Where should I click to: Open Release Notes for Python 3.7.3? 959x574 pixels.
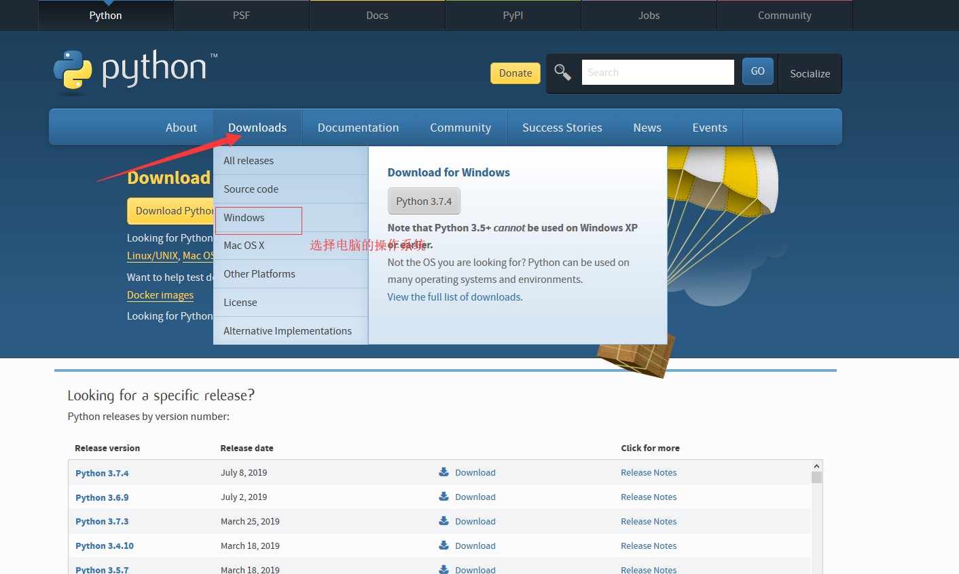[x=649, y=522]
